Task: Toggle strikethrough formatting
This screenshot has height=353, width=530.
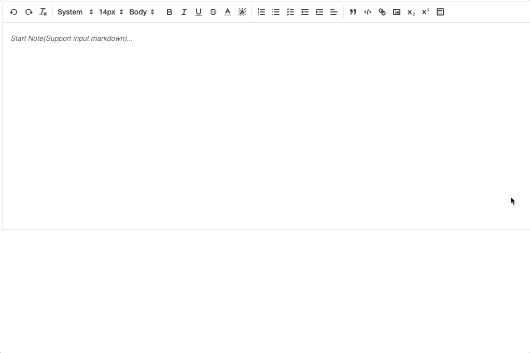Action: [x=213, y=12]
